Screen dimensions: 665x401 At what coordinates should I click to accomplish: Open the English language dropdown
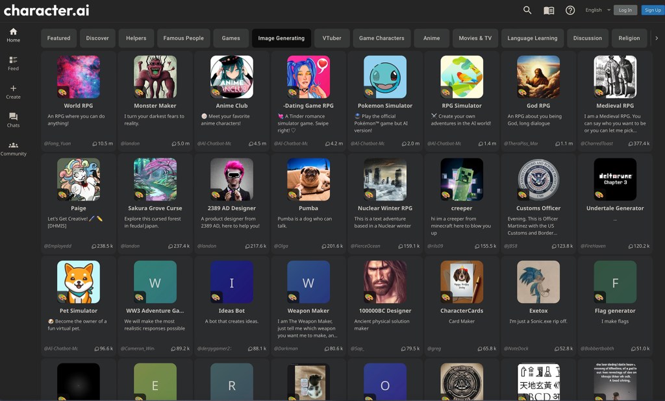(597, 10)
